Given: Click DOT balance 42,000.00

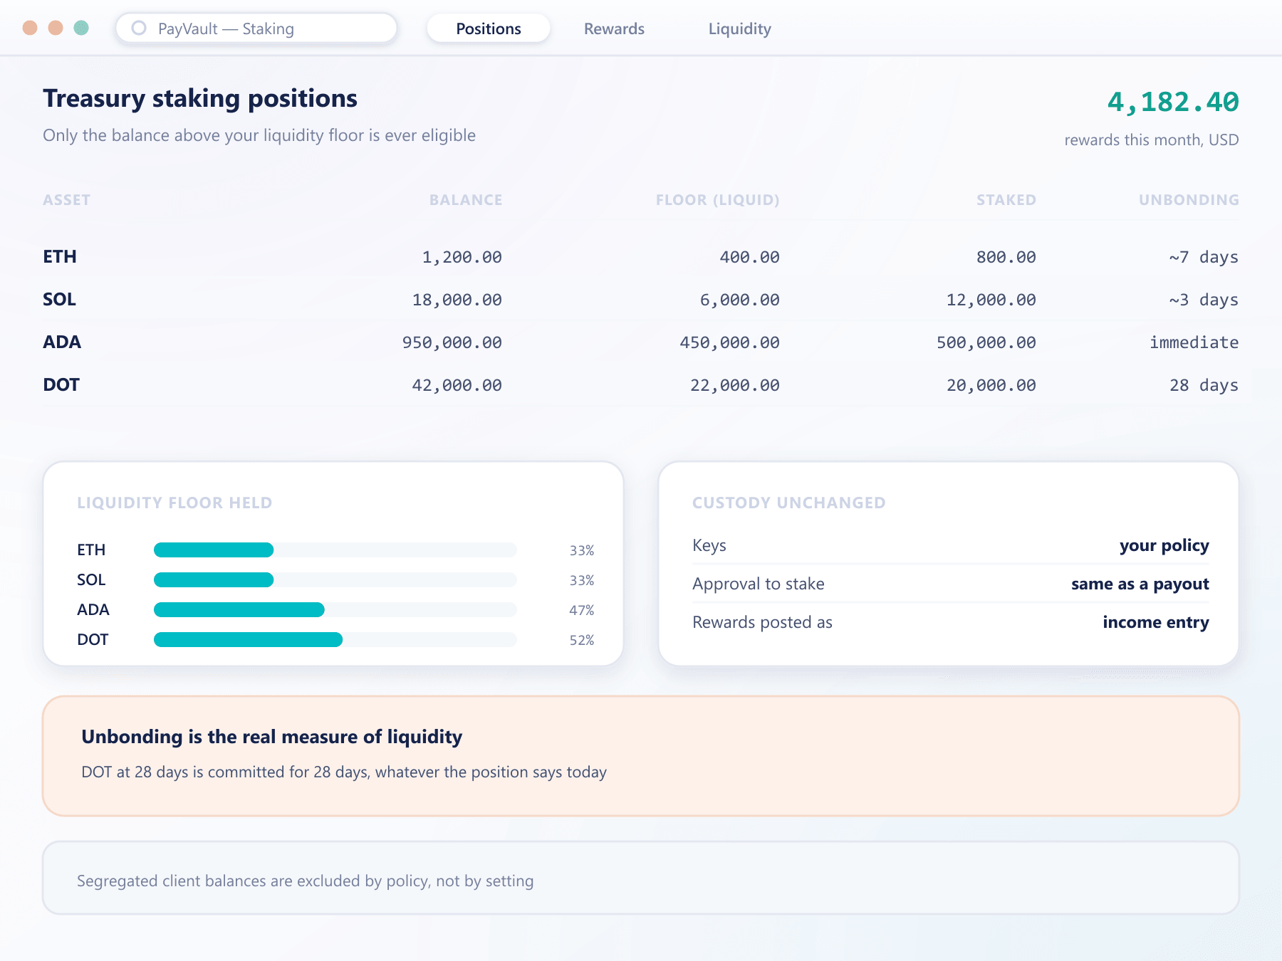Looking at the screenshot, I should click(x=457, y=385).
